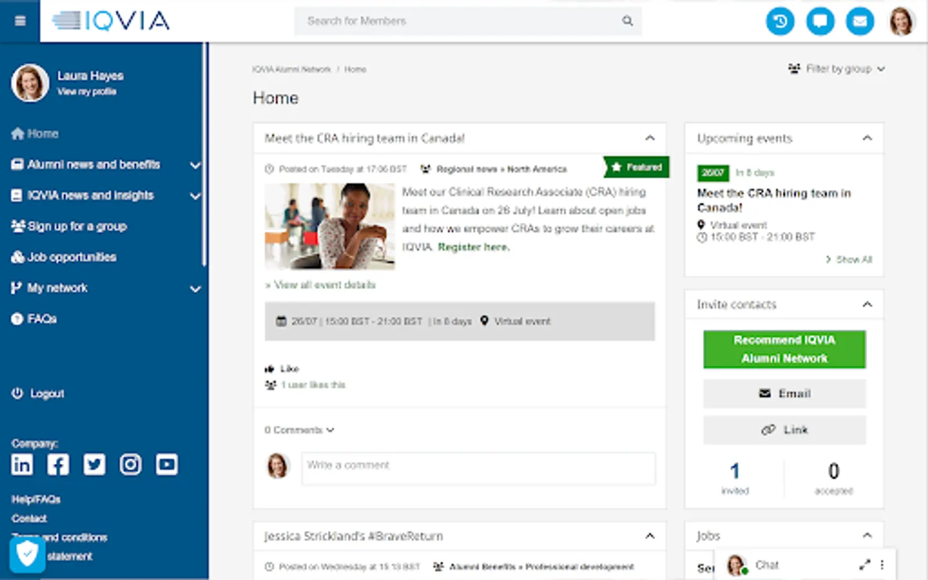The height and width of the screenshot is (580, 928).
Task: Collapse the Invite contacts panel
Action: pos(867,304)
